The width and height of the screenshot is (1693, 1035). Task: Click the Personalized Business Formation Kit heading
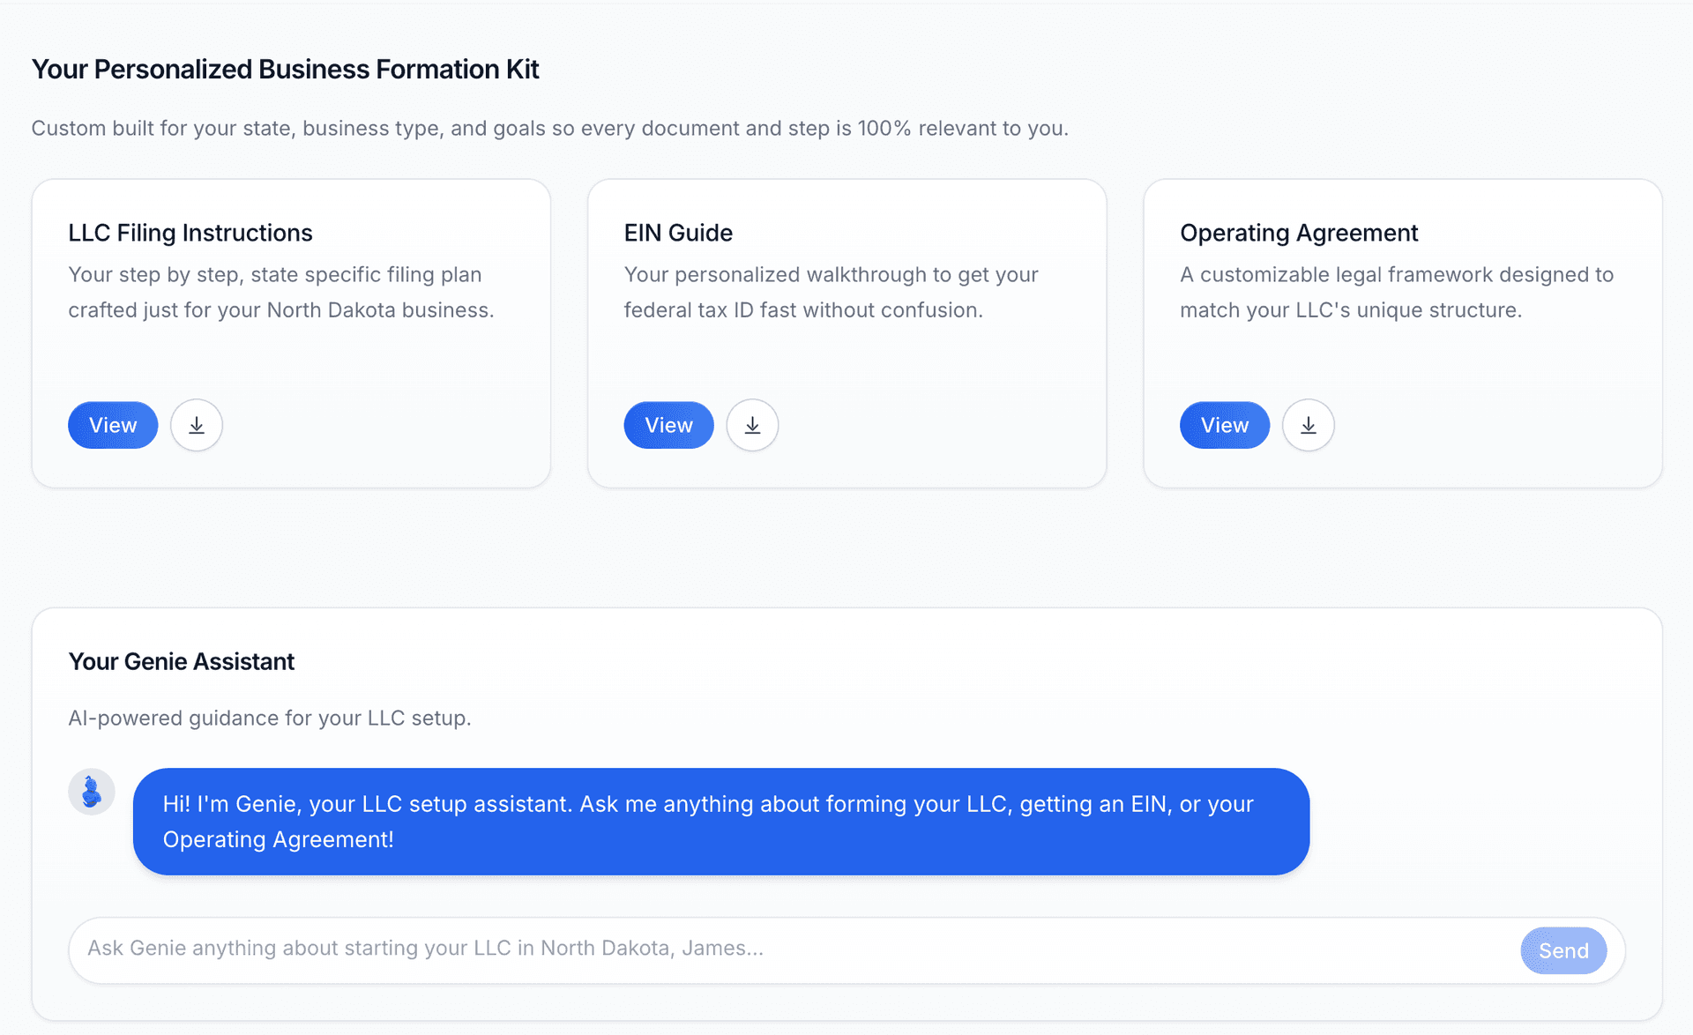(x=285, y=69)
